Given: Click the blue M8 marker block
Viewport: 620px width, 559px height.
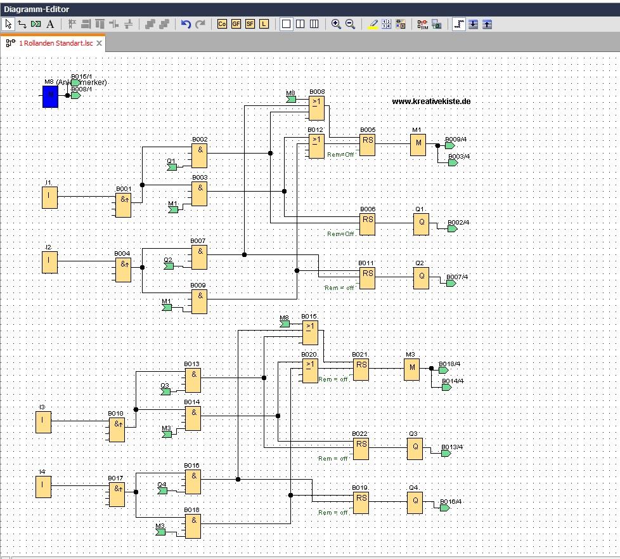Looking at the screenshot, I should pyautogui.click(x=49, y=96).
